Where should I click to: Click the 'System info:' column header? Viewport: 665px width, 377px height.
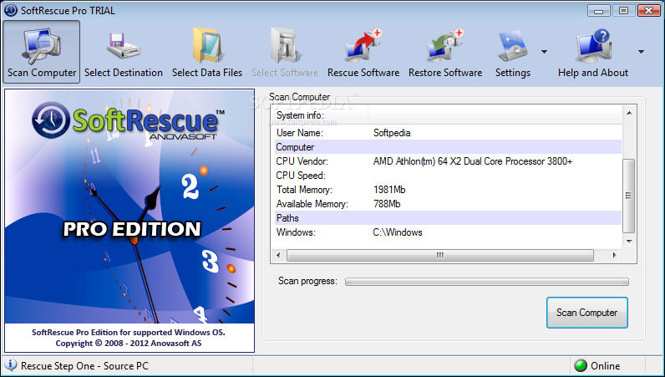(319, 115)
